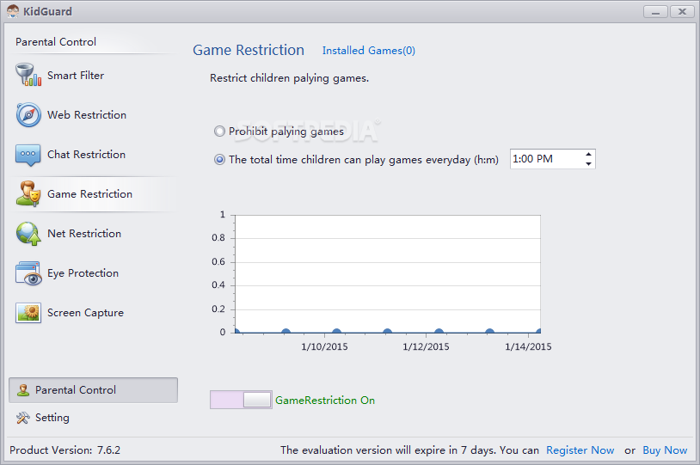The height and width of the screenshot is (465, 700).
Task: Click the Game Restriction user mask icon
Action: pyautogui.click(x=28, y=194)
